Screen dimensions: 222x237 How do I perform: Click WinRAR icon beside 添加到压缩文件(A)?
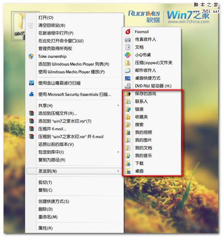(x=31, y=113)
